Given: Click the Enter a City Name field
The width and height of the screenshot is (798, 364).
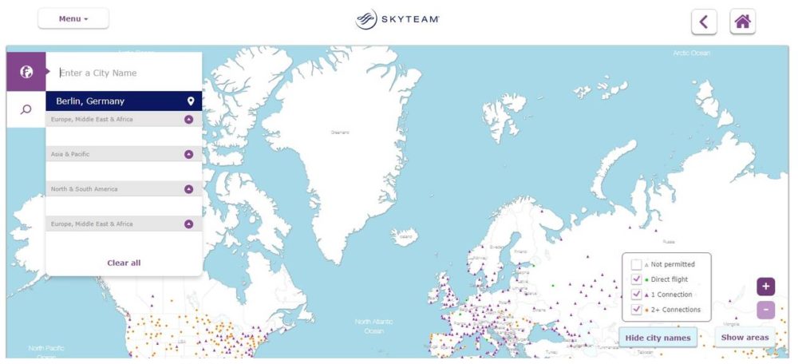Looking at the screenshot, I should pos(124,73).
